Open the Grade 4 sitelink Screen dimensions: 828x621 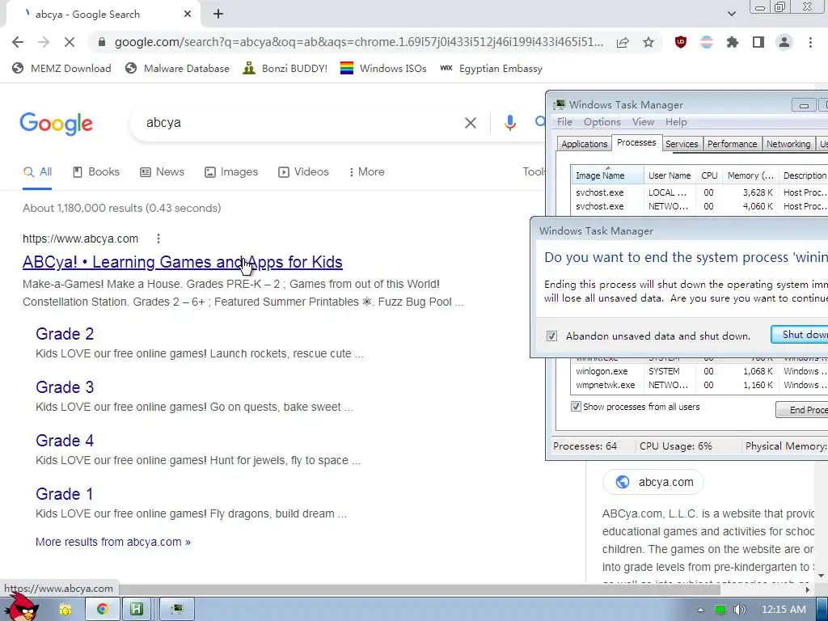pyautogui.click(x=65, y=441)
